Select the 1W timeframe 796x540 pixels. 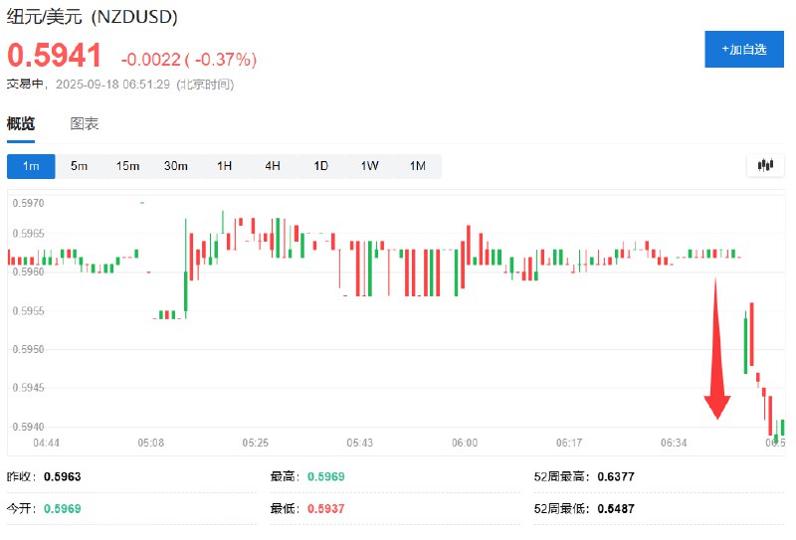(x=369, y=166)
